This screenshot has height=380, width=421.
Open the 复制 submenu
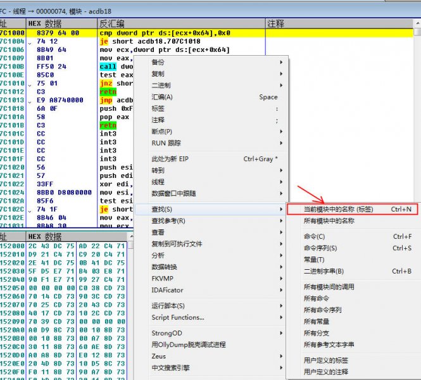click(211, 73)
